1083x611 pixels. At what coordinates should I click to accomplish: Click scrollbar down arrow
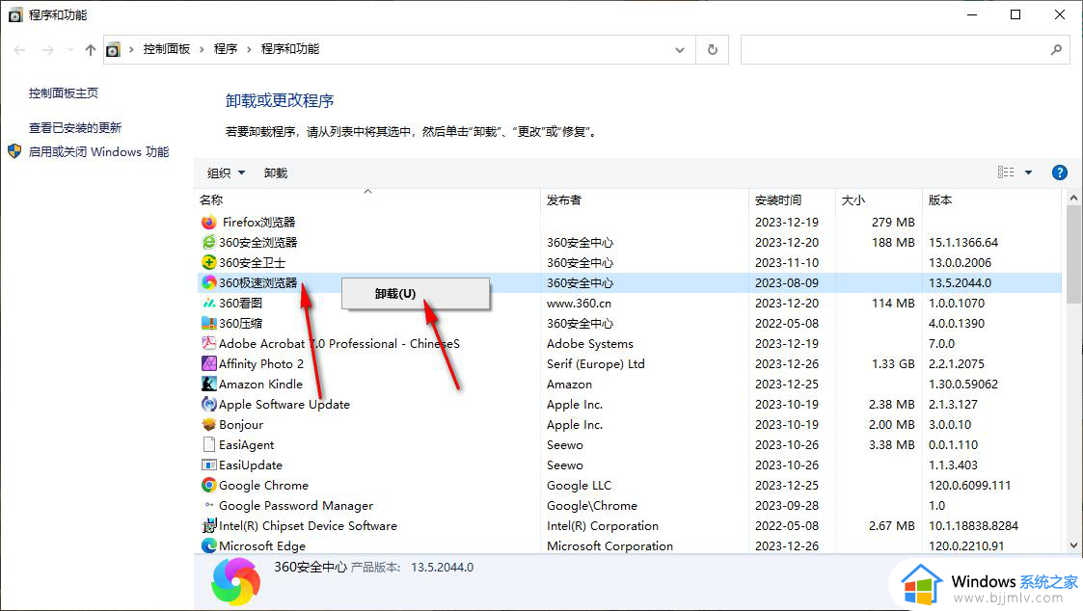click(1073, 545)
